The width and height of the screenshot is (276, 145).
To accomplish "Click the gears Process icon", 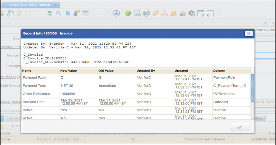I will click(192, 13).
